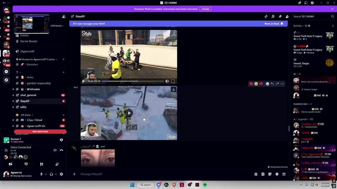Viewport: 337px width, 189px height.
Task: Open emoji picker in message bar
Action: (x=277, y=174)
